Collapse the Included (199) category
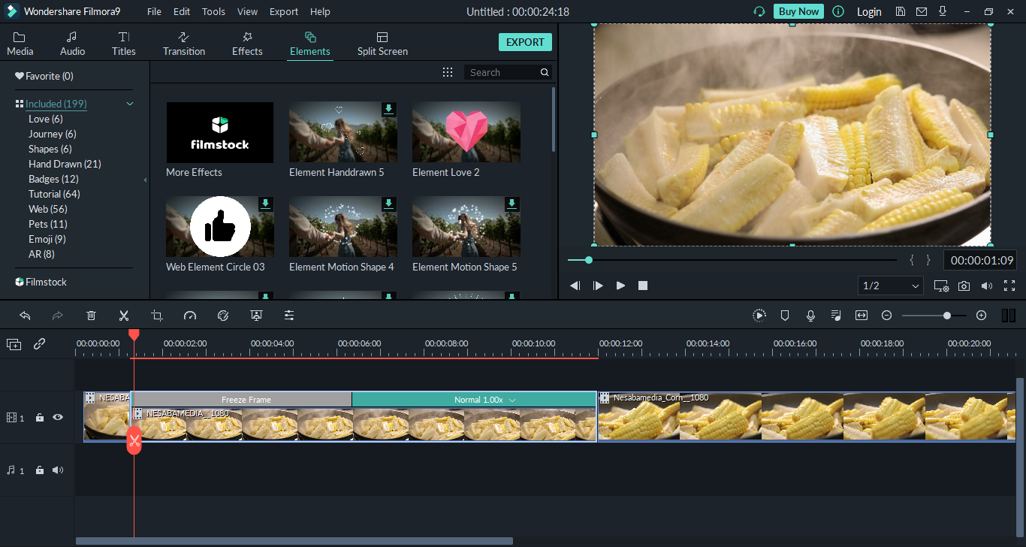 click(x=130, y=104)
